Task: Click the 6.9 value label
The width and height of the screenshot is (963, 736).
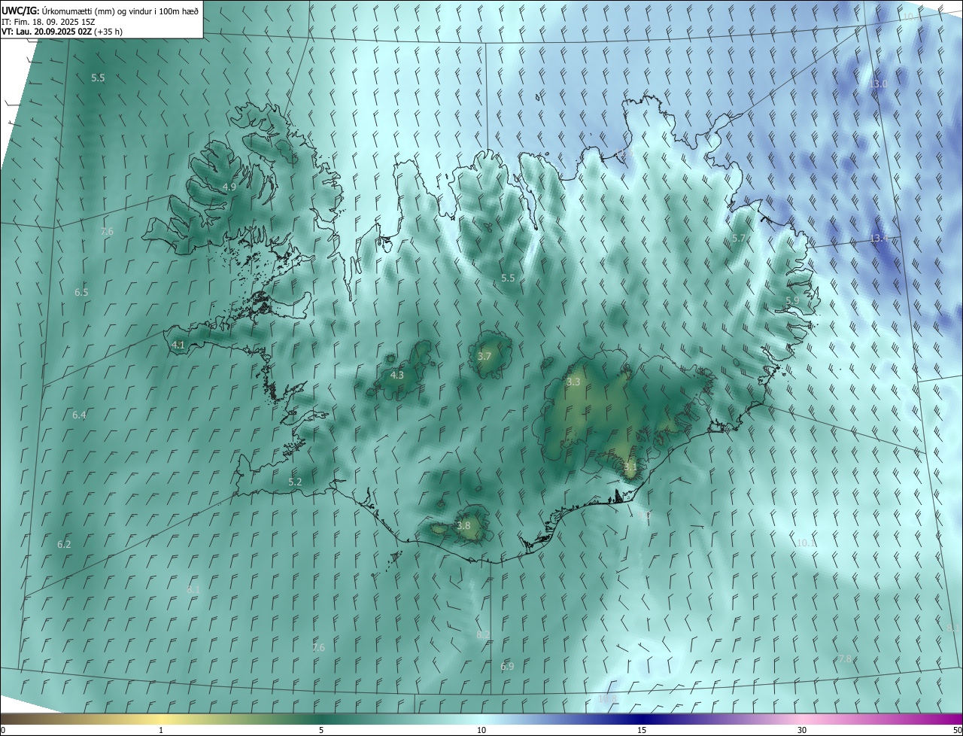Action: [507, 666]
